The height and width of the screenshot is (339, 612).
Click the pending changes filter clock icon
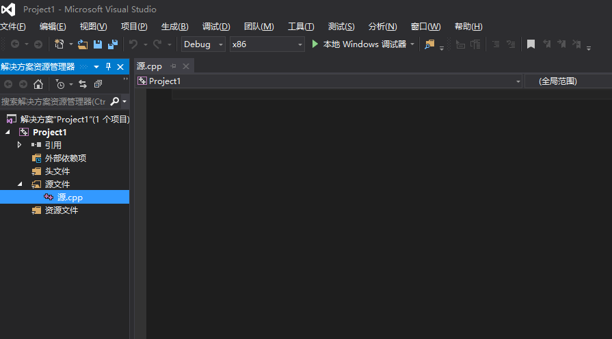point(60,84)
